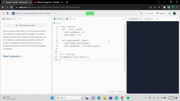Open Replit search magnifier
180x101 pixels.
[x=141, y=13]
